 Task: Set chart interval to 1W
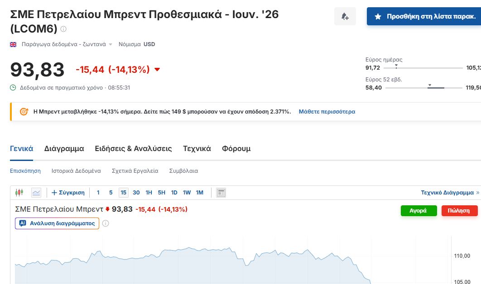(x=187, y=193)
